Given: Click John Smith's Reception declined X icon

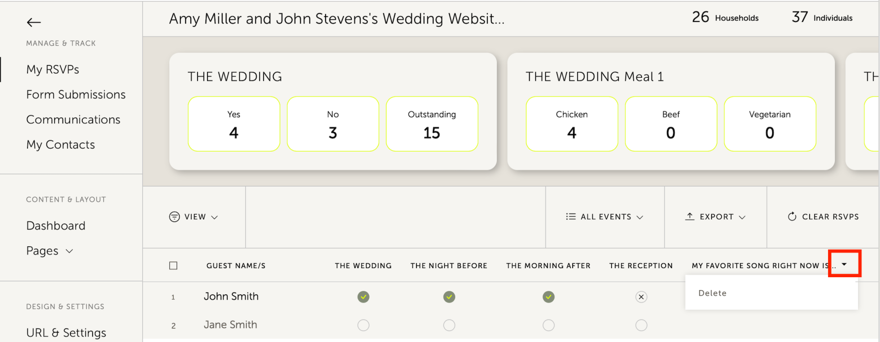Looking at the screenshot, I should [641, 297].
